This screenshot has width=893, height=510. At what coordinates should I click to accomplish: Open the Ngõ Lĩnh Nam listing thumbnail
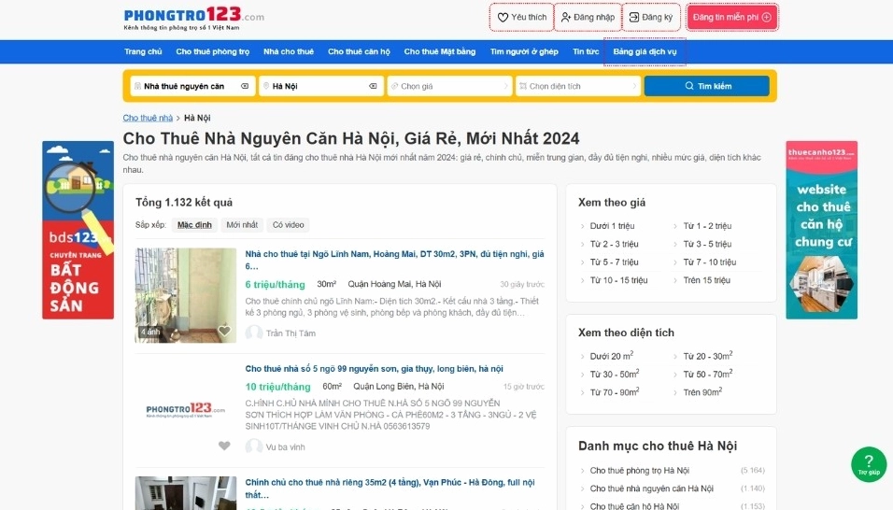point(186,295)
